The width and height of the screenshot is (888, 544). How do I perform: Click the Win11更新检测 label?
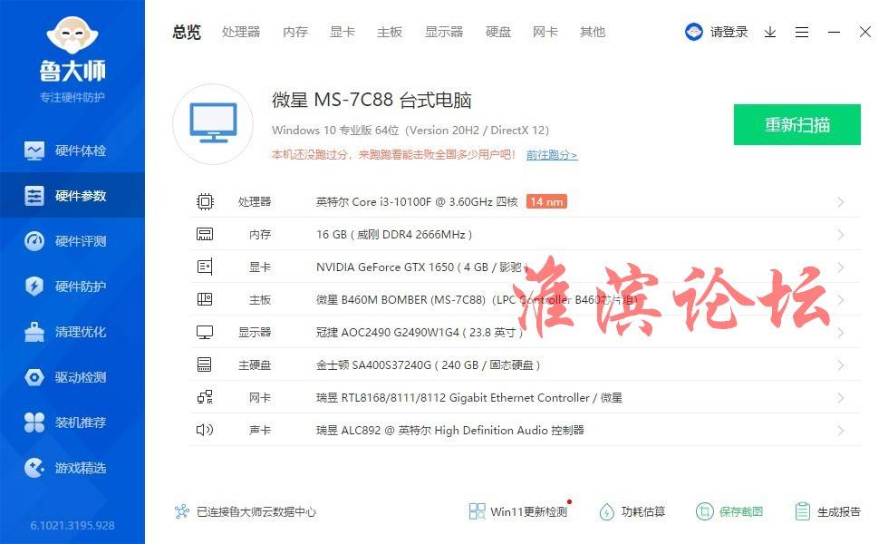(529, 512)
